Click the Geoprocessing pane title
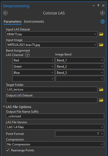The image size is (108, 156). [16, 6]
